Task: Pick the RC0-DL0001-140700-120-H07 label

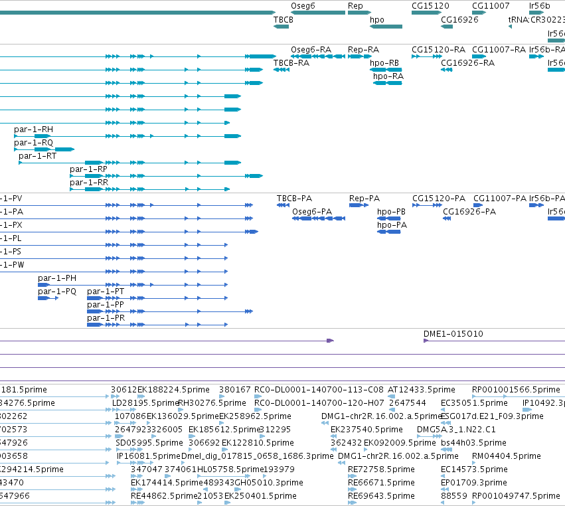Action: click(319, 402)
